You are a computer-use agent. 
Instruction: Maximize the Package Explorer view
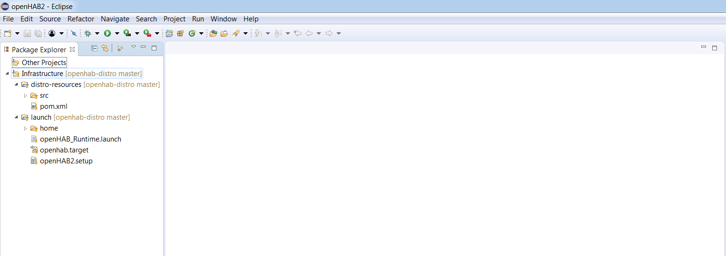point(154,48)
